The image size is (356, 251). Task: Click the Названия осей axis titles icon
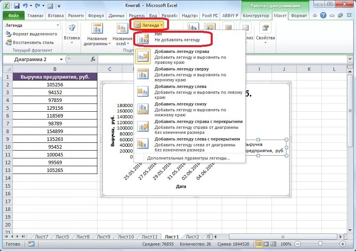(x=122, y=29)
